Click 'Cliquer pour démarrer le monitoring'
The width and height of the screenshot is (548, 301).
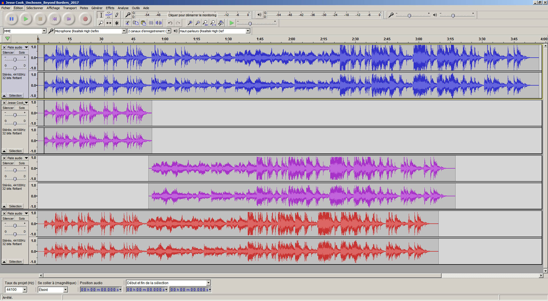(192, 15)
